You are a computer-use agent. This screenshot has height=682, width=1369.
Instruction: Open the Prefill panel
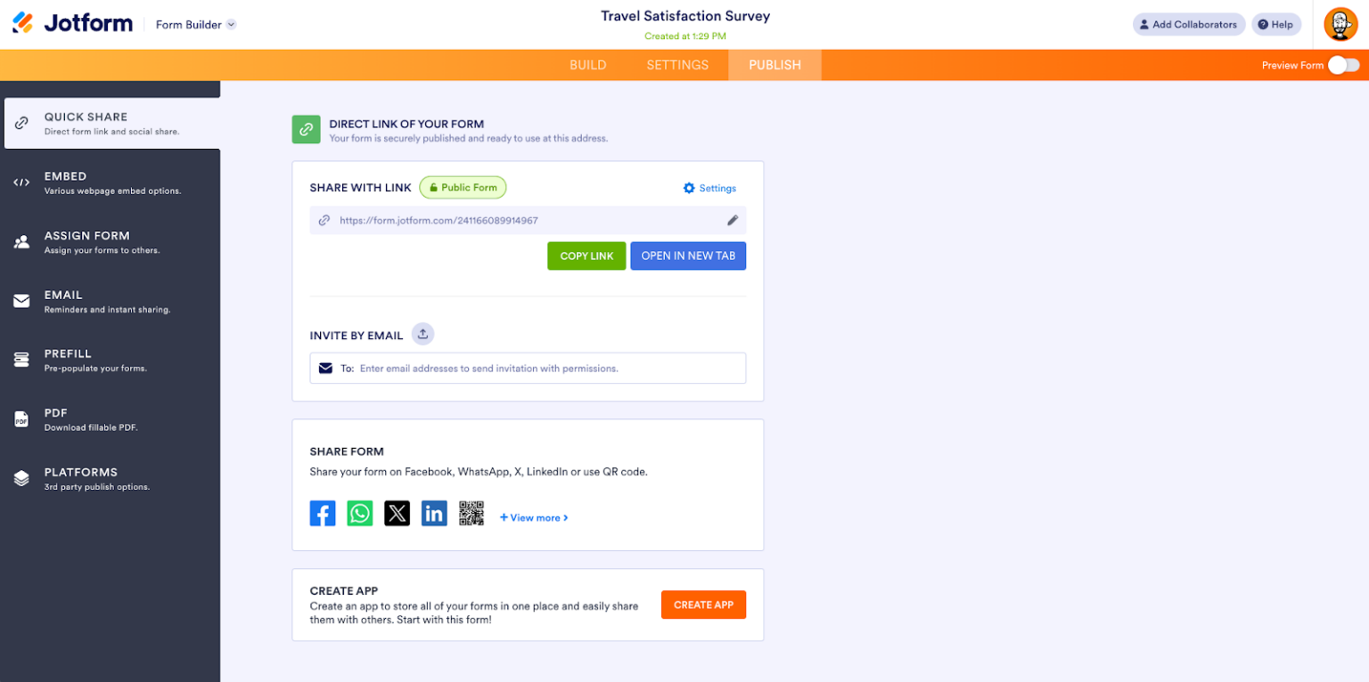pyautogui.click(x=21, y=360)
